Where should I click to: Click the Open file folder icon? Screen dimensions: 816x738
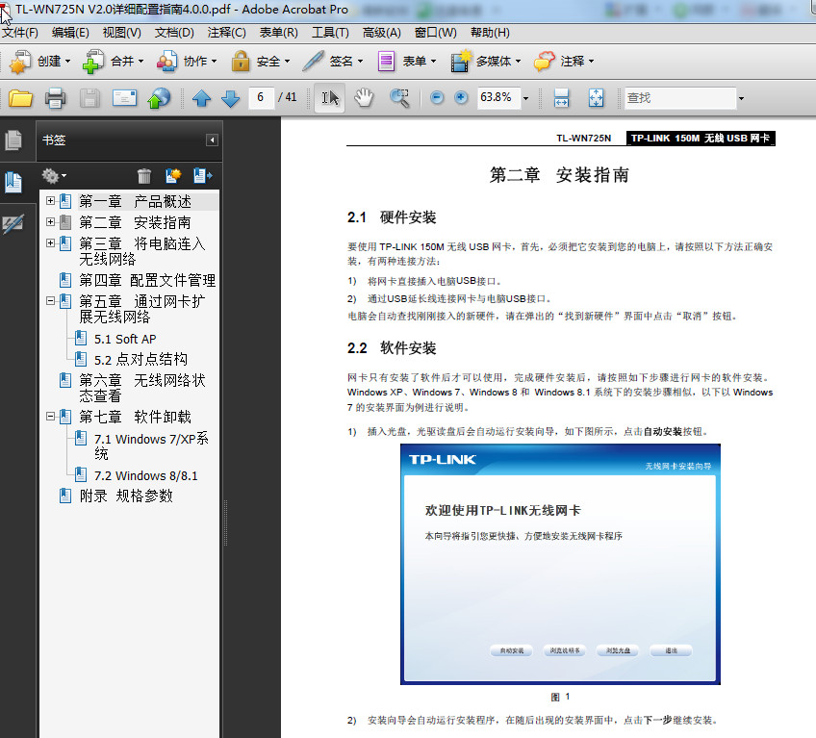click(x=20, y=98)
